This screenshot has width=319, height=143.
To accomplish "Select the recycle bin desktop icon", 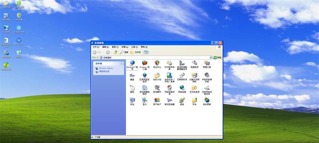I will 19,54.
